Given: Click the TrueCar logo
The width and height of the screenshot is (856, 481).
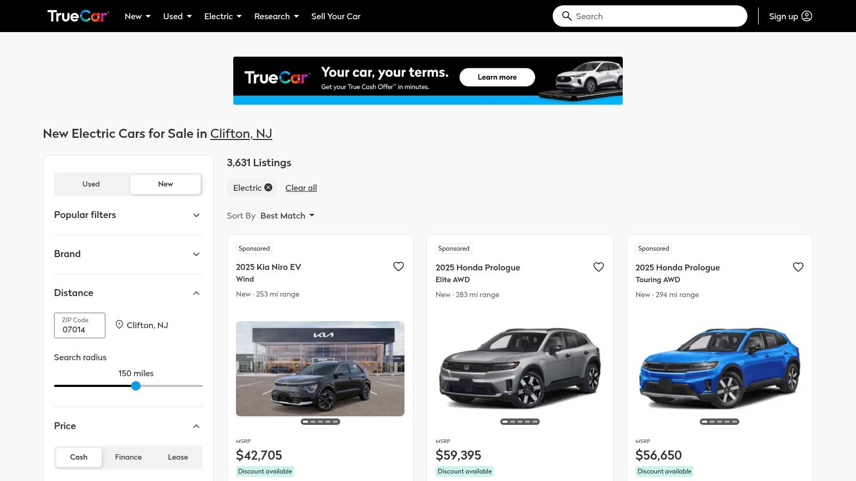Looking at the screenshot, I should coord(78,15).
